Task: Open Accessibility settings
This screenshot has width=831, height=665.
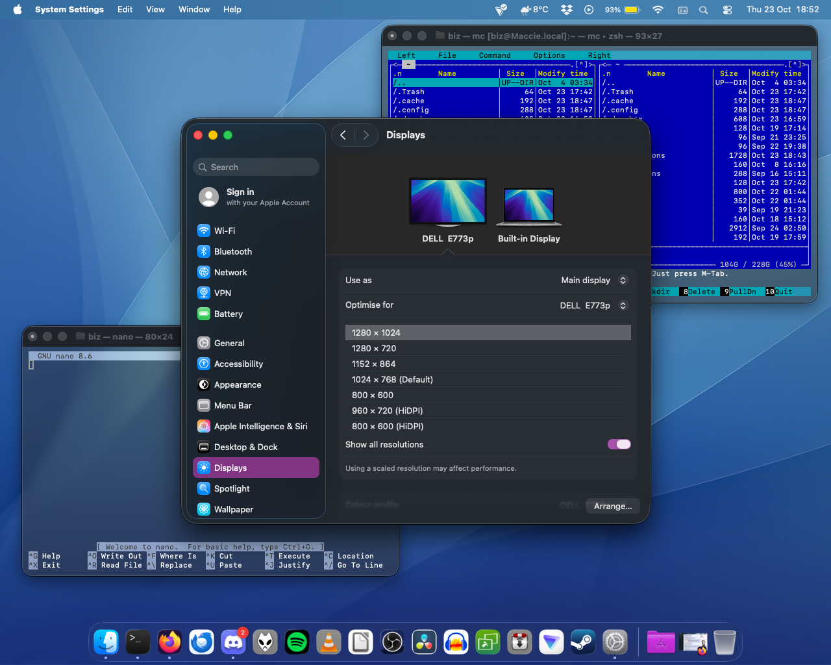Action: coord(238,364)
